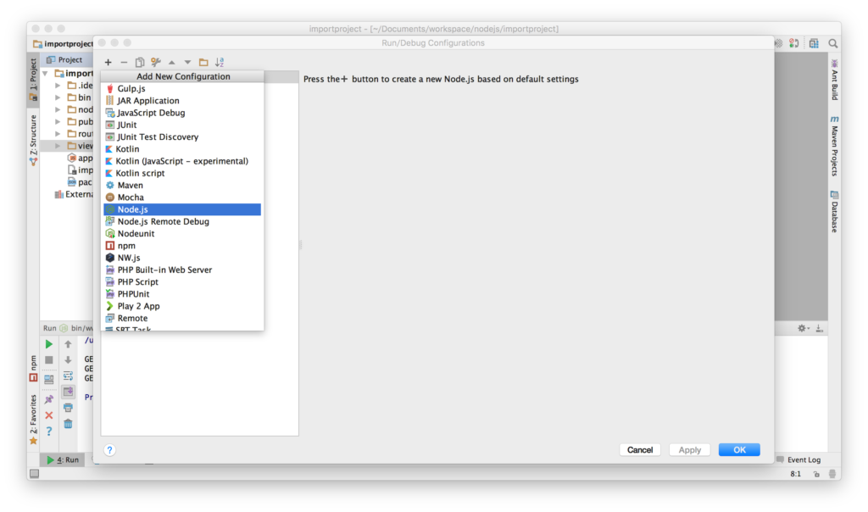Click the red-green version control icon in toolbar
The width and height of the screenshot is (868, 512).
coord(793,43)
